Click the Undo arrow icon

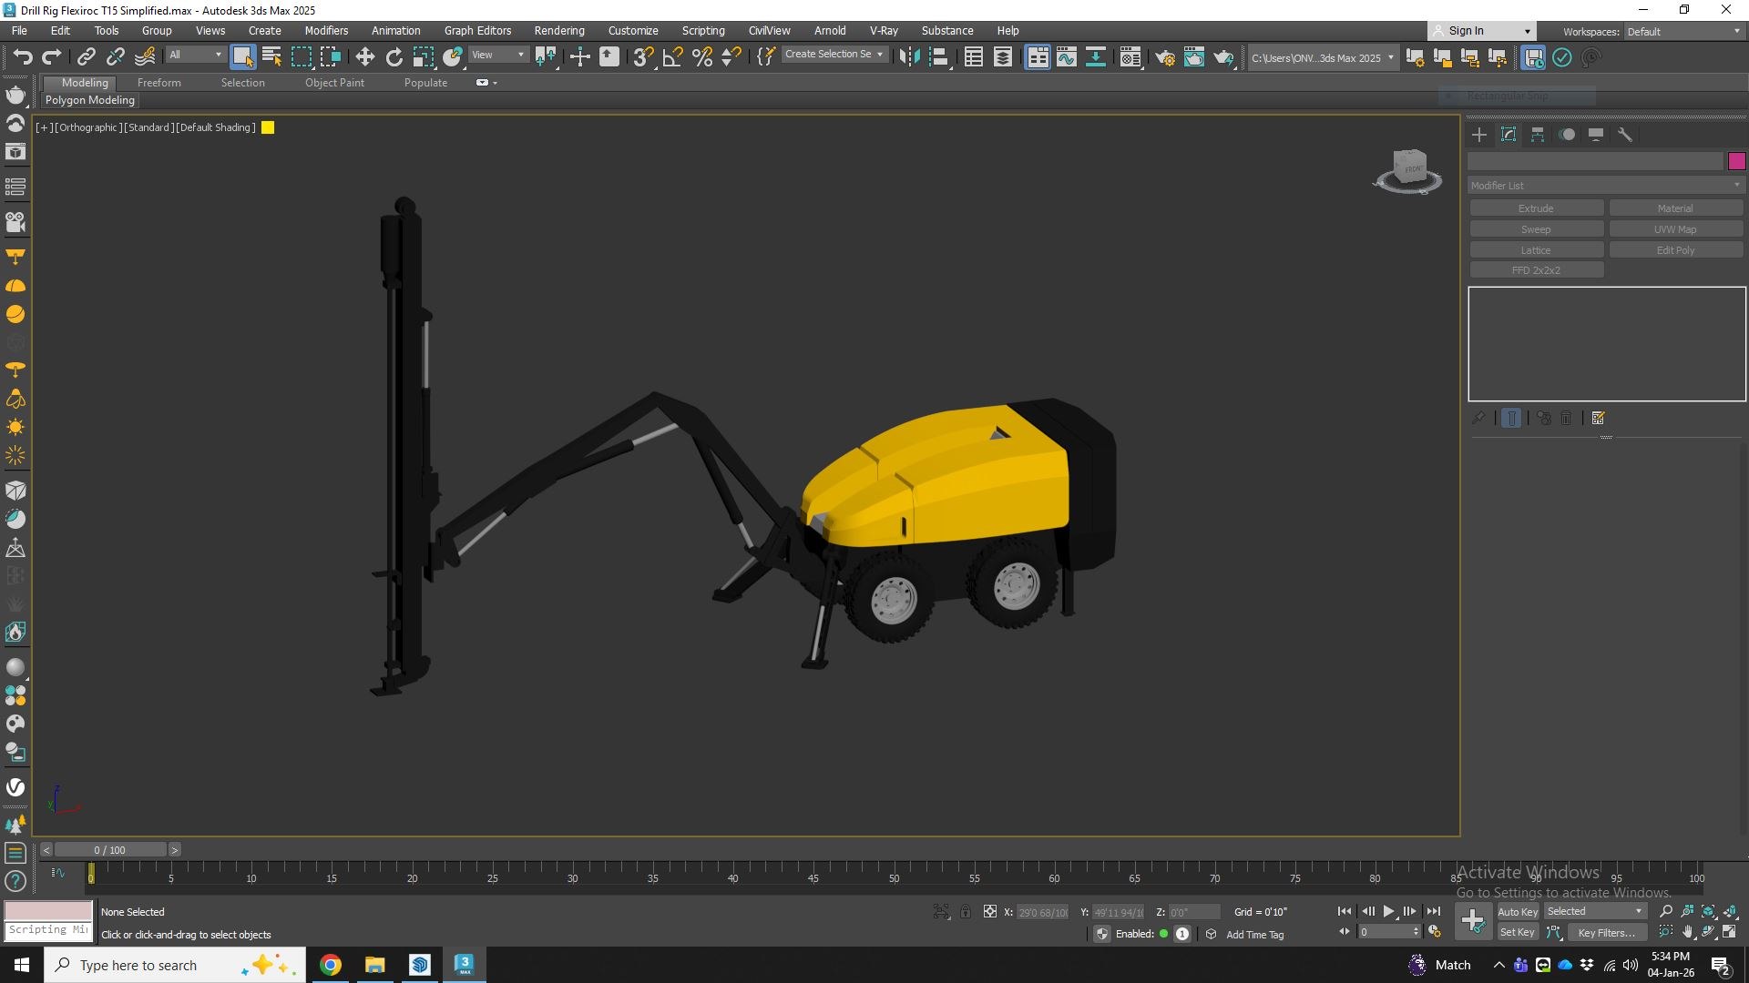coord(22,57)
